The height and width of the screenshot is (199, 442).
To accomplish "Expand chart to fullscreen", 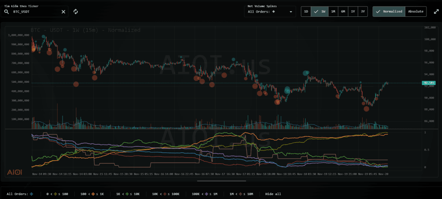I will 436,12.
